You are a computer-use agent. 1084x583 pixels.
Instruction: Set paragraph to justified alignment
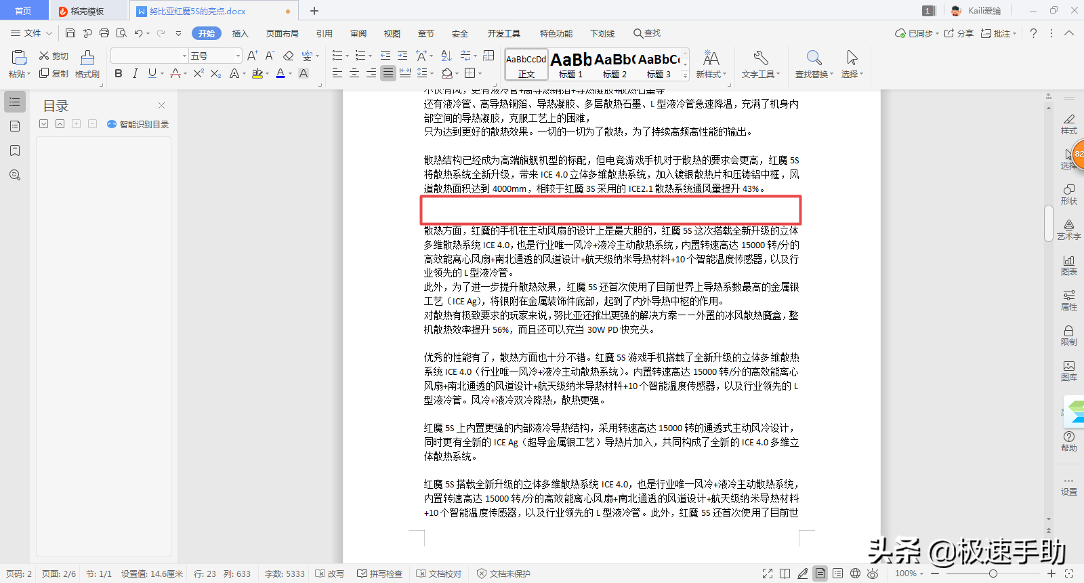point(388,73)
